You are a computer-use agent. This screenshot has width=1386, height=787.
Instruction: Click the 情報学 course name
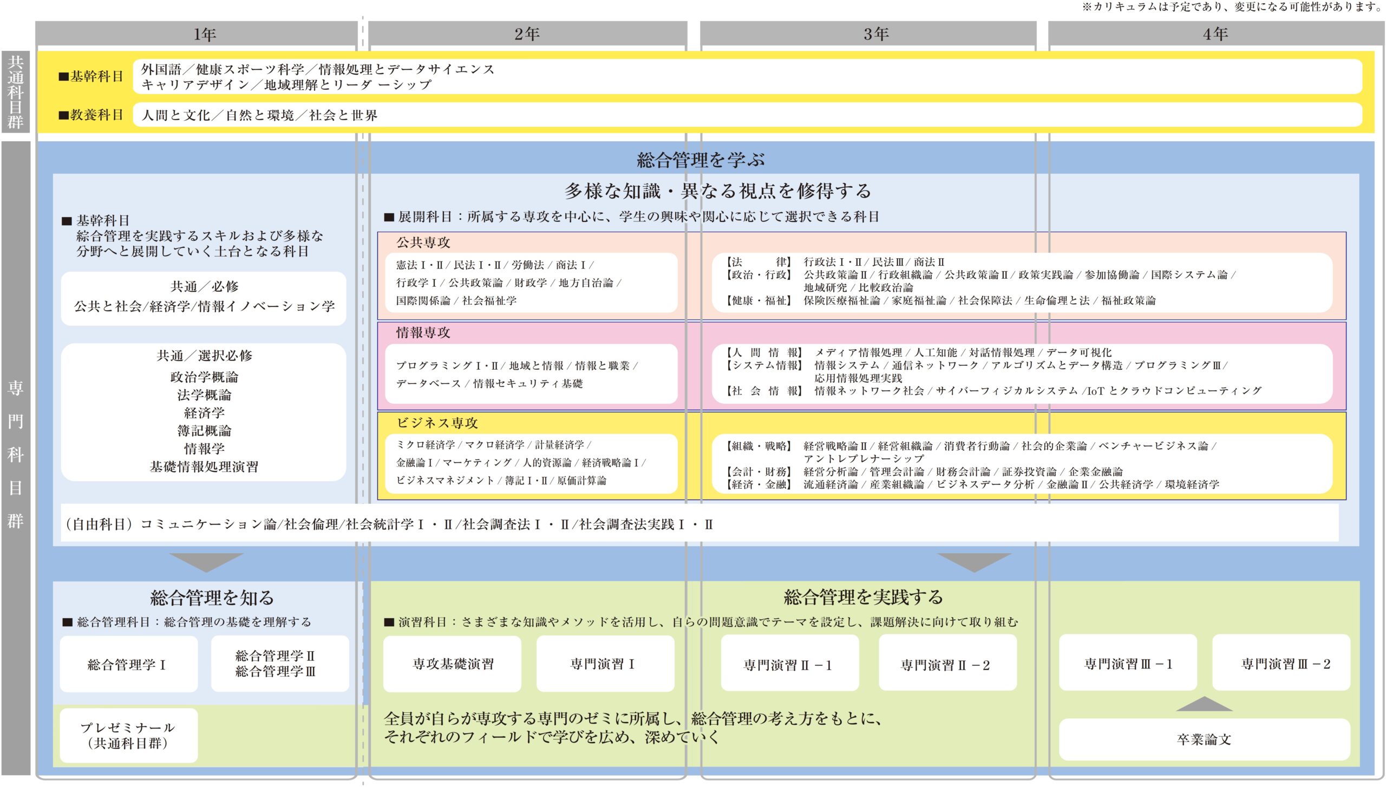point(205,449)
